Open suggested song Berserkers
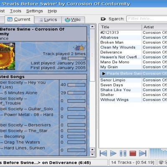 [25, 125]
